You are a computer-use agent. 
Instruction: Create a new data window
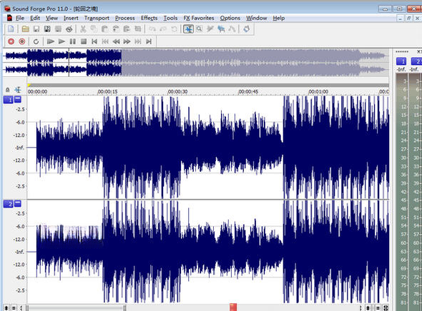coord(11,29)
